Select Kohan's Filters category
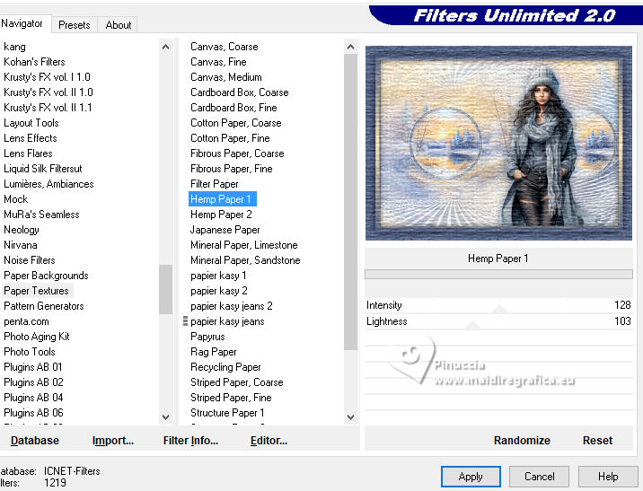The width and height of the screenshot is (643, 491). 34,62
